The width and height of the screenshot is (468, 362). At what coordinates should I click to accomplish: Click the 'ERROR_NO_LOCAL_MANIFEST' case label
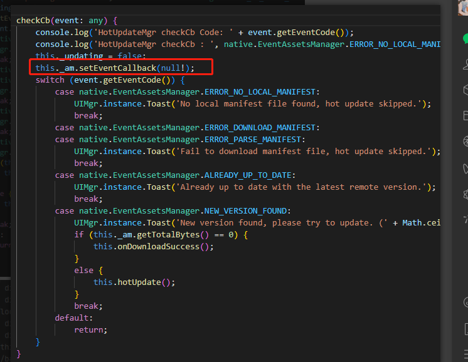[187, 92]
